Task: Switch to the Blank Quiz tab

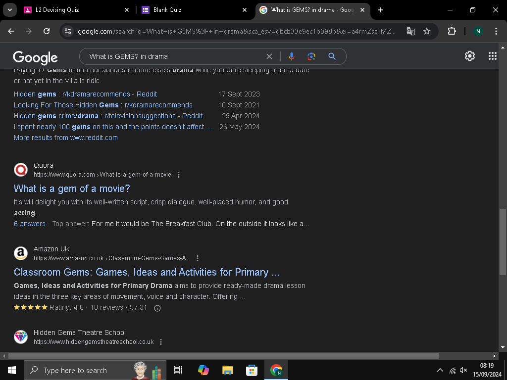Action: tap(194, 10)
